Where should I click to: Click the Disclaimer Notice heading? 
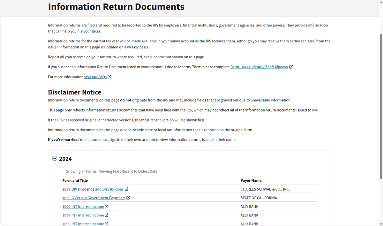click(x=75, y=92)
